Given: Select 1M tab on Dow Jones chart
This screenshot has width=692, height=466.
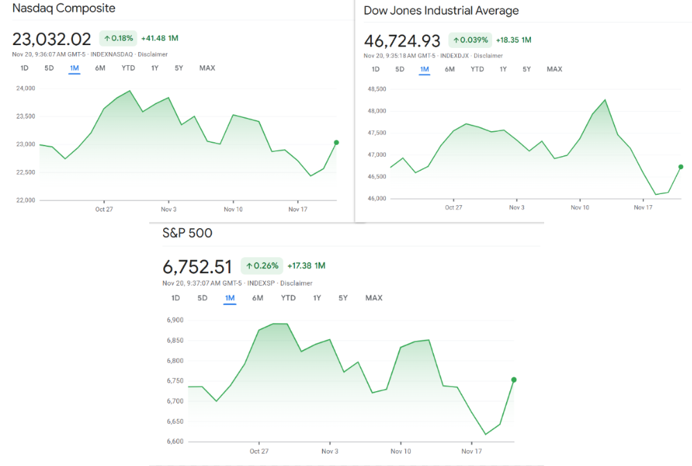Looking at the screenshot, I should coord(424,69).
